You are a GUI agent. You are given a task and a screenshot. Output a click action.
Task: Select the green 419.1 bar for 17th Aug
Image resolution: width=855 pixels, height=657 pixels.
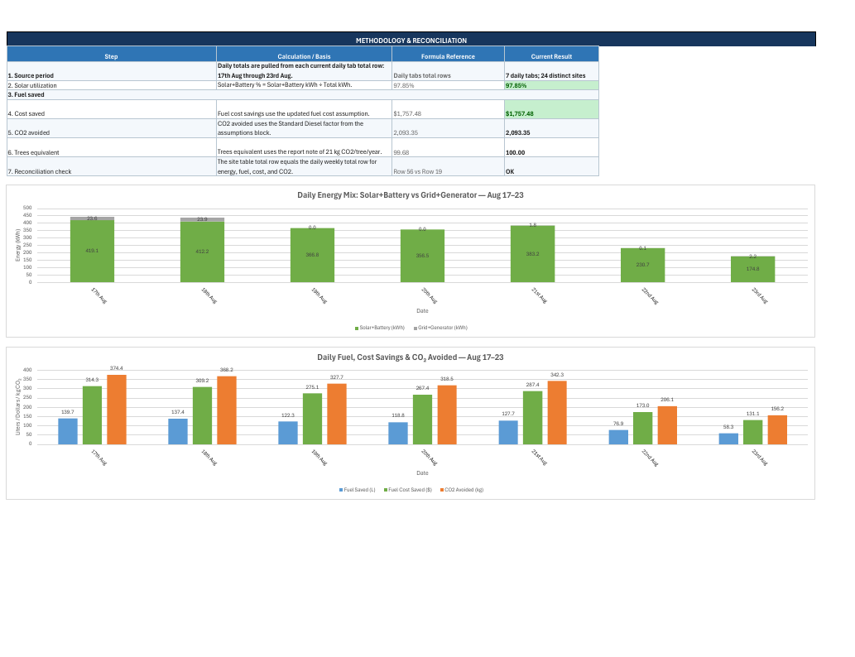[92, 251]
